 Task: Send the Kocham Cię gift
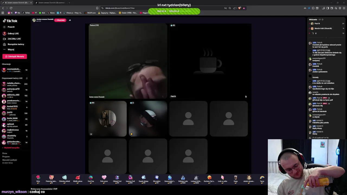tap(209, 179)
